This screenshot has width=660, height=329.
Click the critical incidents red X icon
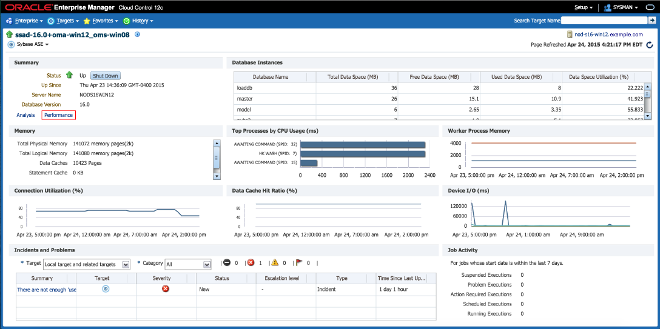[251, 262]
